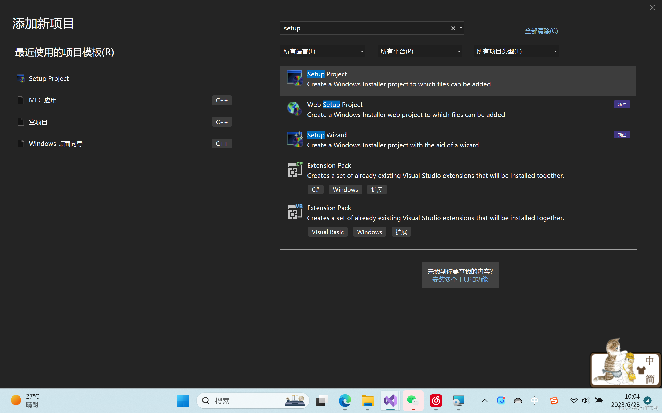Click the VB Extension Pack icon
This screenshot has height=413, width=662.
coord(294,212)
